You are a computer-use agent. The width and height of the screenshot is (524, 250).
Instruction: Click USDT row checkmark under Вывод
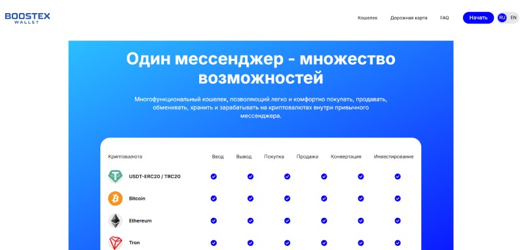click(x=250, y=177)
